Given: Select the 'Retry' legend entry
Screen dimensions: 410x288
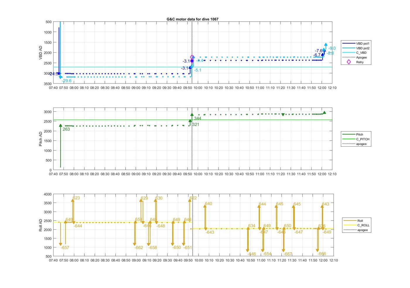Looking at the screenshot, I should pos(360,62).
